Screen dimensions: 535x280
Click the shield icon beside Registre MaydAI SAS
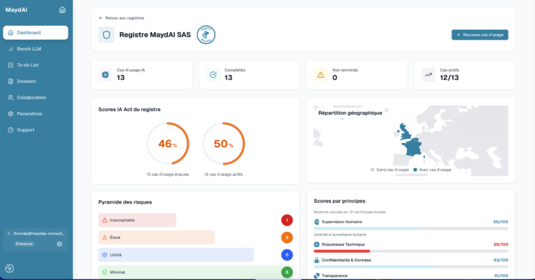click(107, 35)
